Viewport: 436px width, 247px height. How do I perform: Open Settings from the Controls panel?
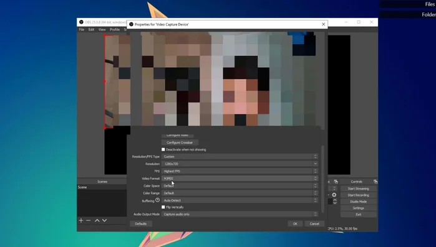point(359,208)
